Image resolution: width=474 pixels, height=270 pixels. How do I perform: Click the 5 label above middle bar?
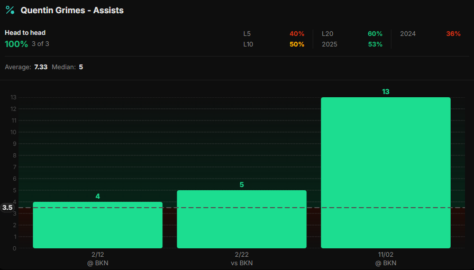(x=242, y=185)
